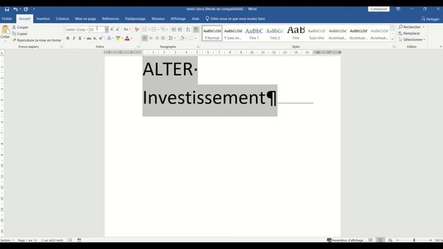Viewport: 443px width, 249px height.
Task: Click the Connexion sign-in button
Action: tap(379, 9)
